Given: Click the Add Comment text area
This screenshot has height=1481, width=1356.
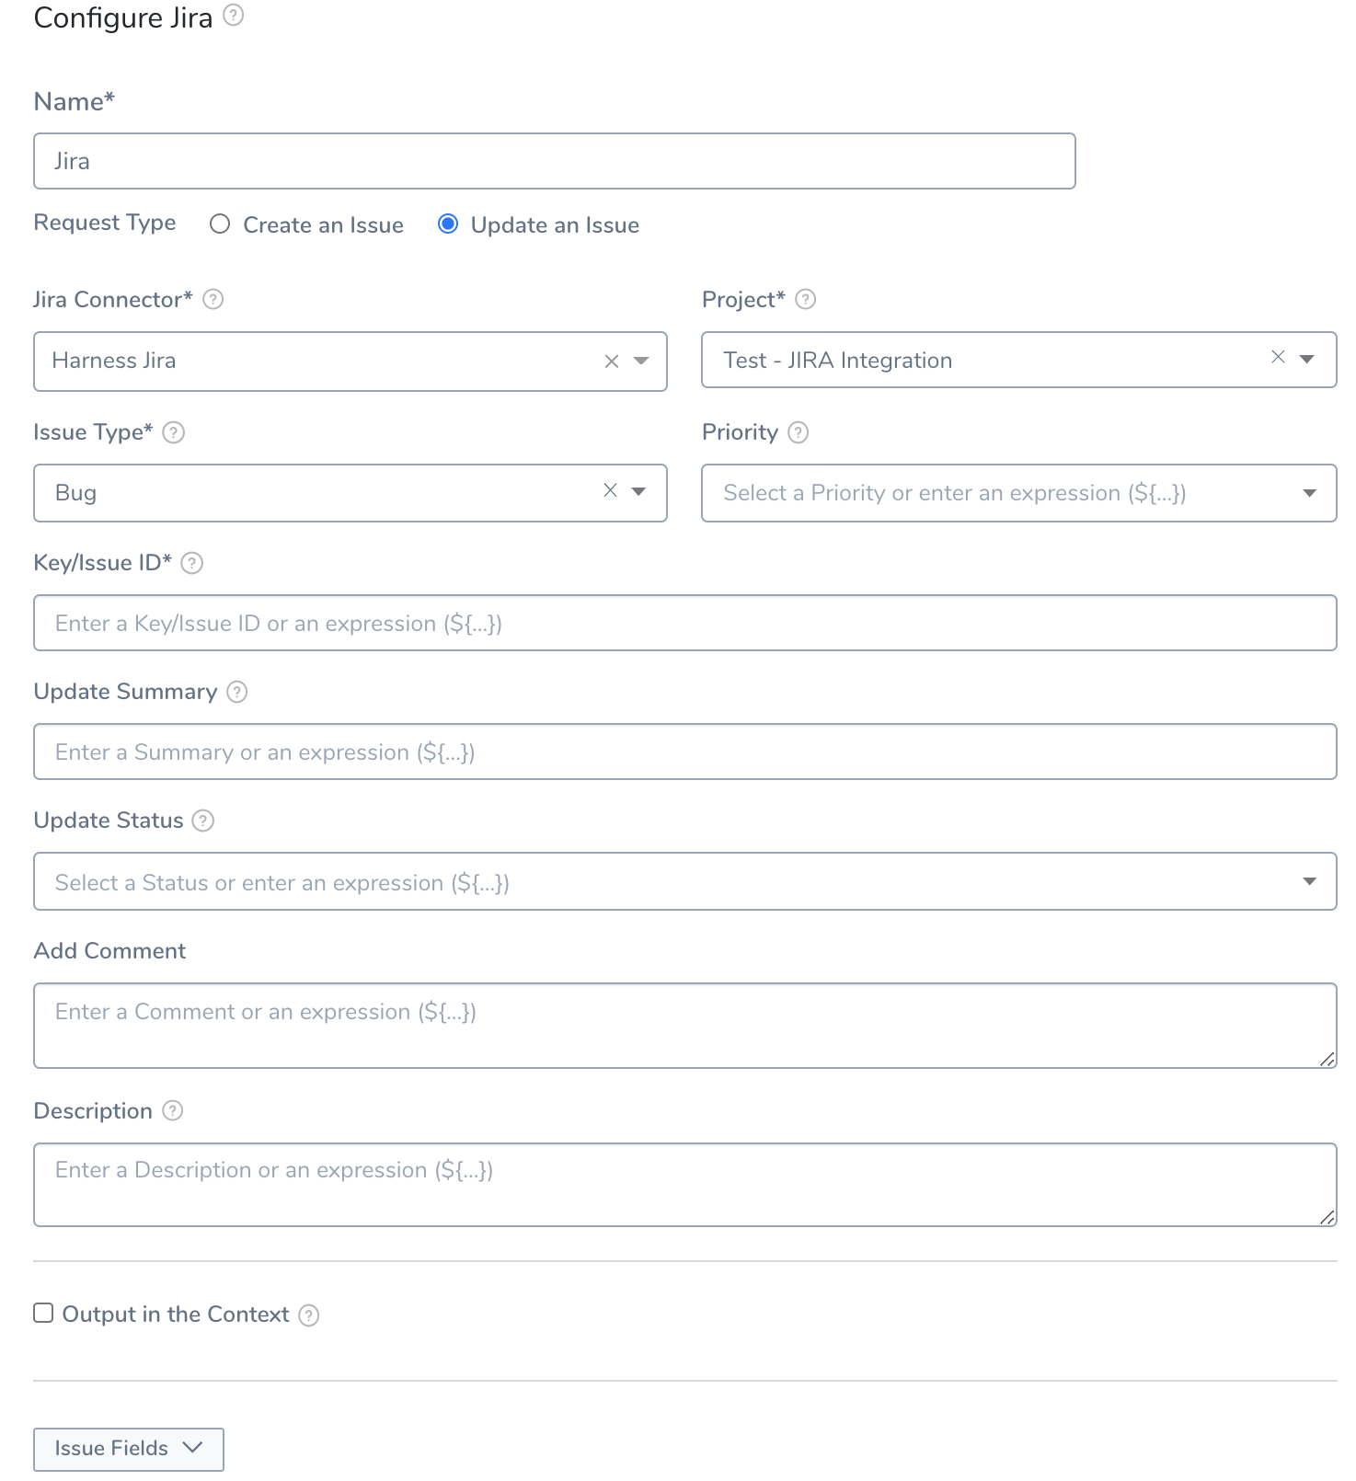Looking at the screenshot, I should coord(685,1026).
